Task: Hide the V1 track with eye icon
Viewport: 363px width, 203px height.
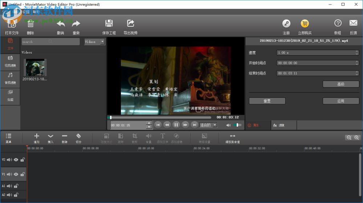Action: [x=16, y=174]
